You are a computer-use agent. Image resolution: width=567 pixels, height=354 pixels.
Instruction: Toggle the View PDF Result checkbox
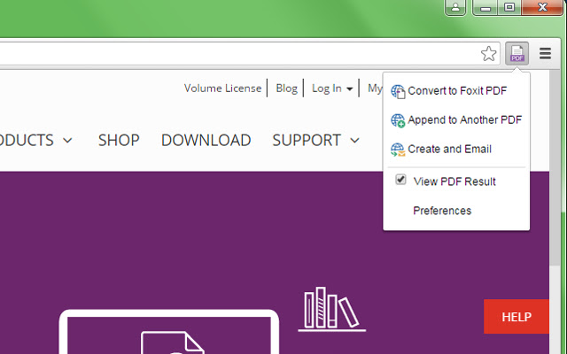[400, 180]
